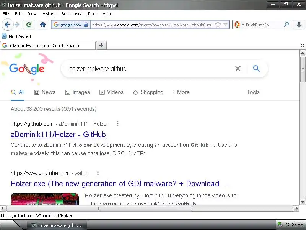Screen dimensions: 306x230
Task: Switch to Shopping results
Action: point(148,92)
